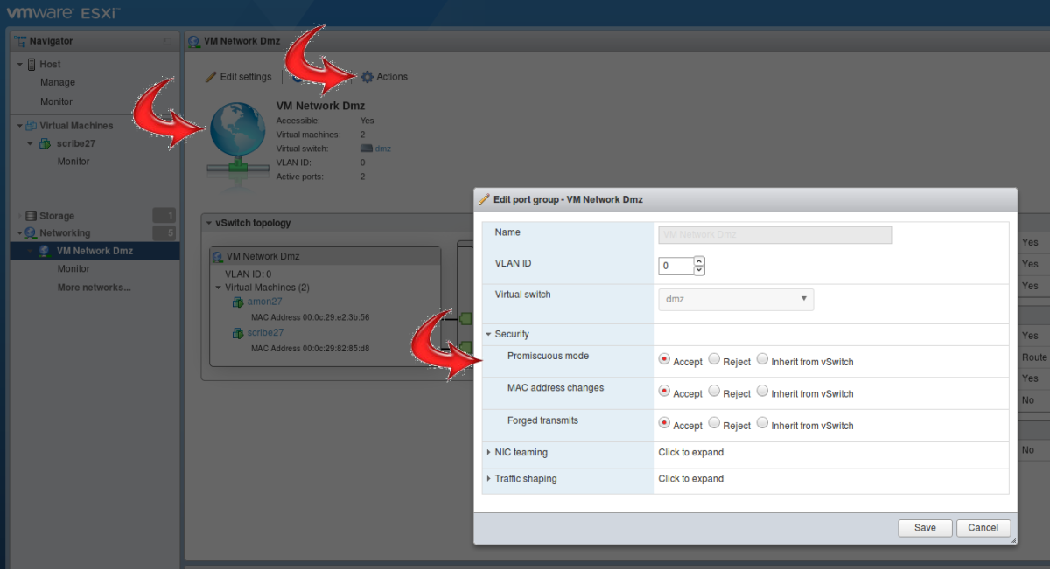This screenshot has width=1050, height=569.
Task: Select Monitor under scribe27
Action: [x=73, y=162]
